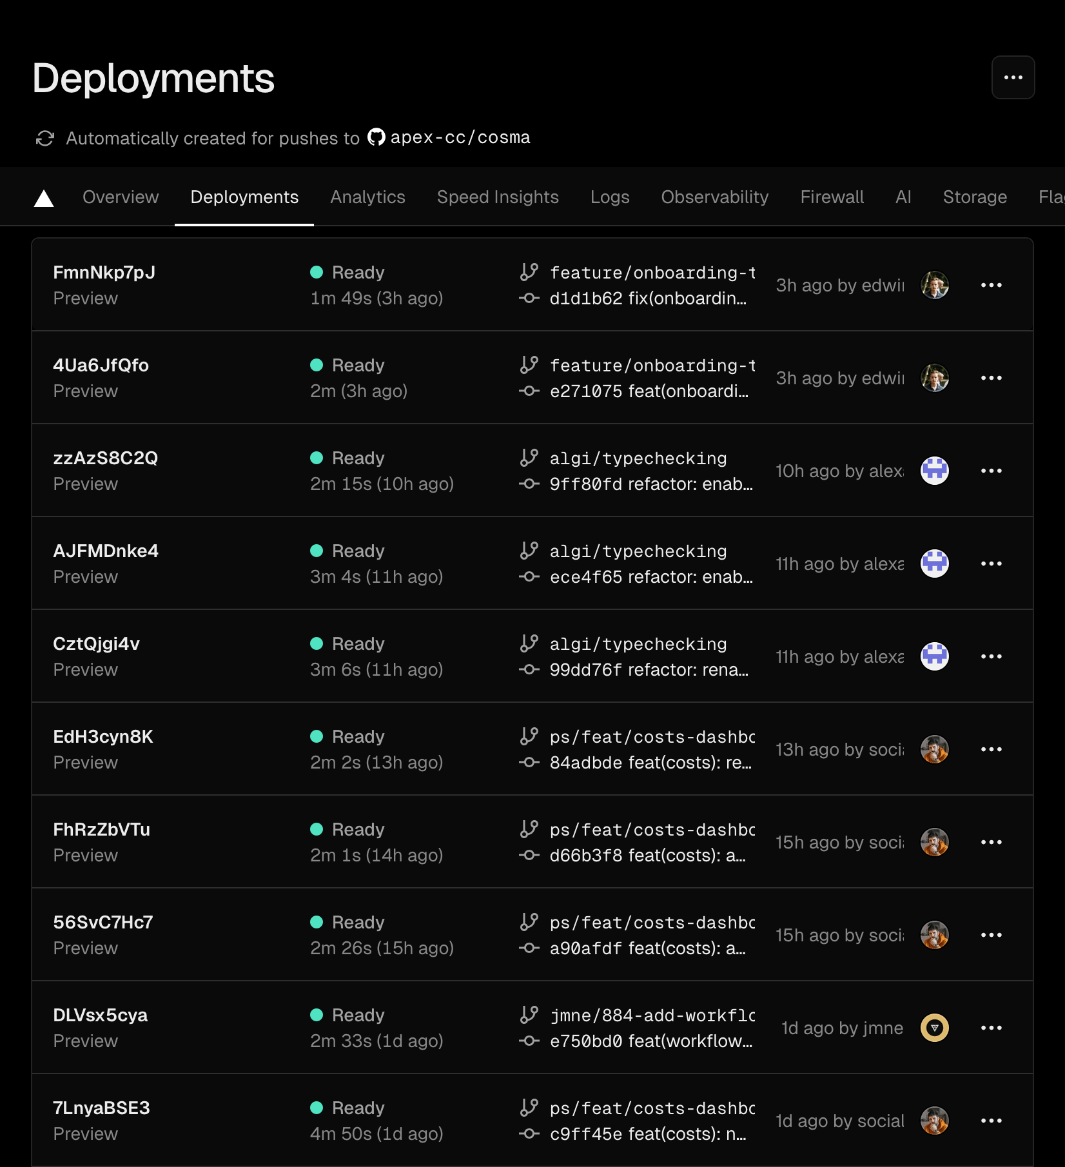Image resolution: width=1065 pixels, height=1167 pixels.
Task: Open actions menu for EdH3cyn8K deployment
Action: coord(991,749)
